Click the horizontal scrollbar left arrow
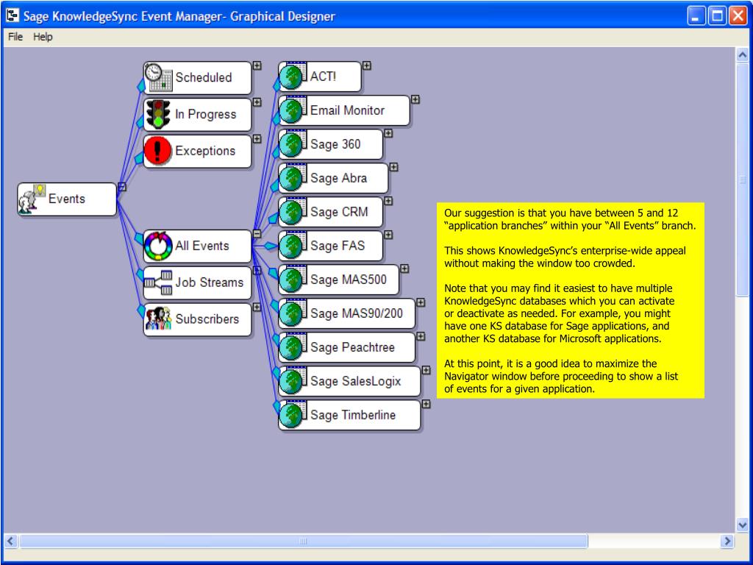 tap(10, 541)
